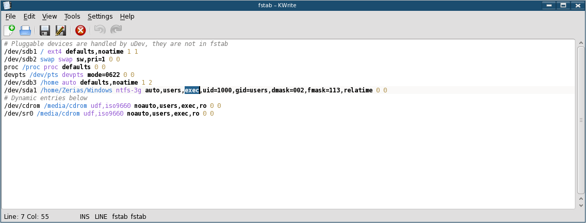Click the Line: 7 Col: 55 indicator
This screenshot has height=223, width=586.
[26, 217]
